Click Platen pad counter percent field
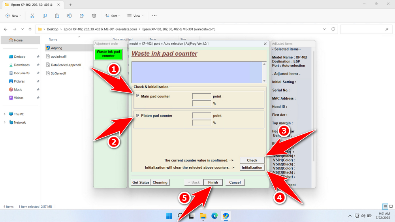The height and width of the screenshot is (222, 395). coord(201,123)
